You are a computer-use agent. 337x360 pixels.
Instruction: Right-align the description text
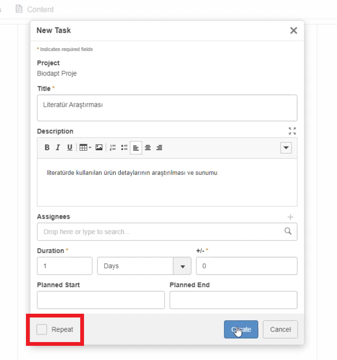pos(160,147)
